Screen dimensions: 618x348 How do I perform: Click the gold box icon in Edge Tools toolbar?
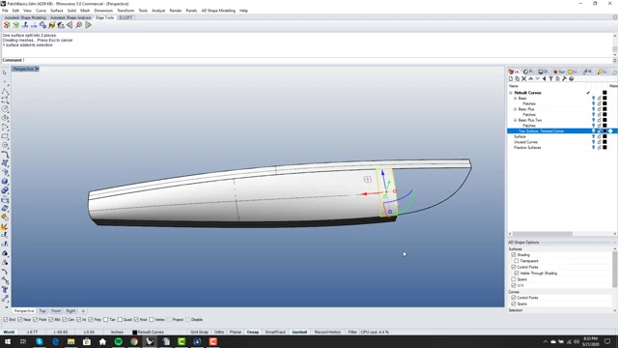tap(51, 25)
